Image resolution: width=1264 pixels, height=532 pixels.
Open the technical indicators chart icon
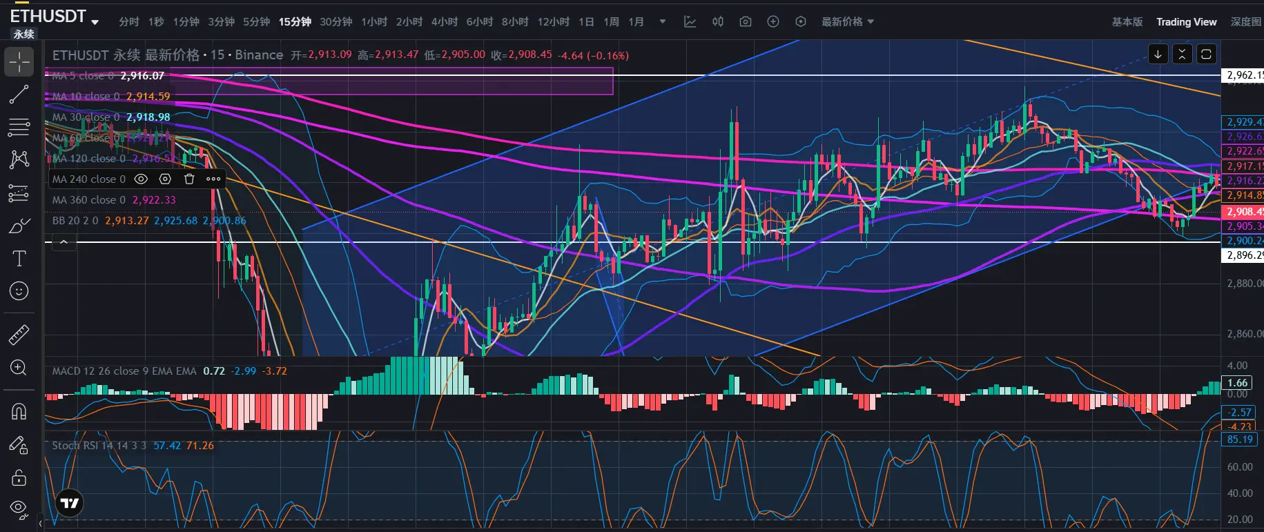(690, 21)
